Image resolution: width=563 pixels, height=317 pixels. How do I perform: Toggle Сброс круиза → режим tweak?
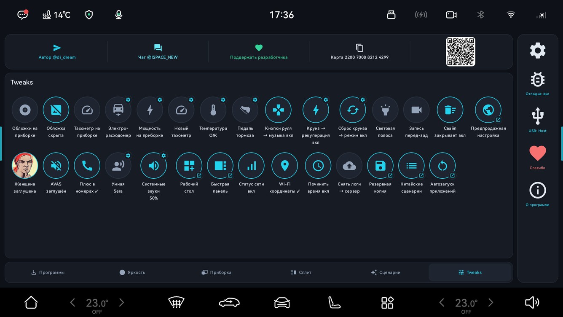(353, 110)
